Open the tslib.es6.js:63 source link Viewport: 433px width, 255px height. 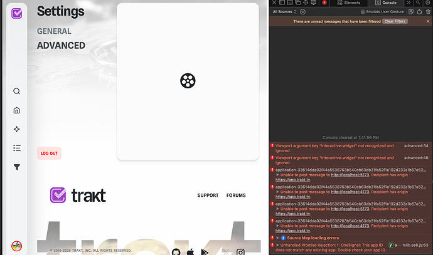pos(415,245)
